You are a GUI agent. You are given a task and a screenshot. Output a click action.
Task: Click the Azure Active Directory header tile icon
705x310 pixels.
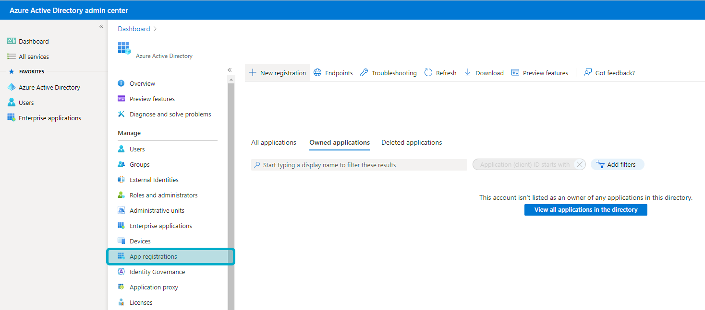click(x=124, y=48)
